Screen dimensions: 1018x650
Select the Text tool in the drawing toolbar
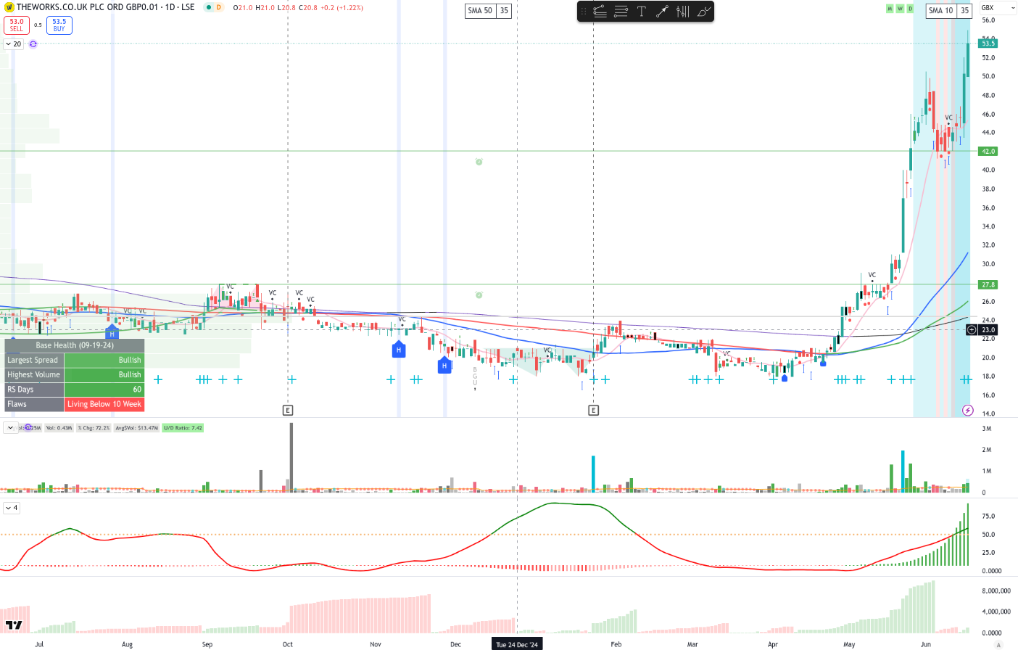coord(641,12)
